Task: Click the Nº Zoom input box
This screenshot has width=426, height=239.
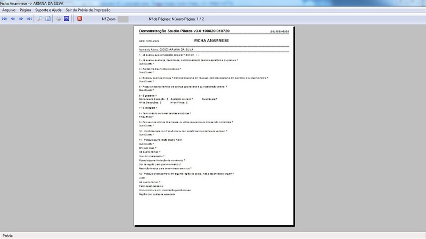Action: [x=123, y=19]
